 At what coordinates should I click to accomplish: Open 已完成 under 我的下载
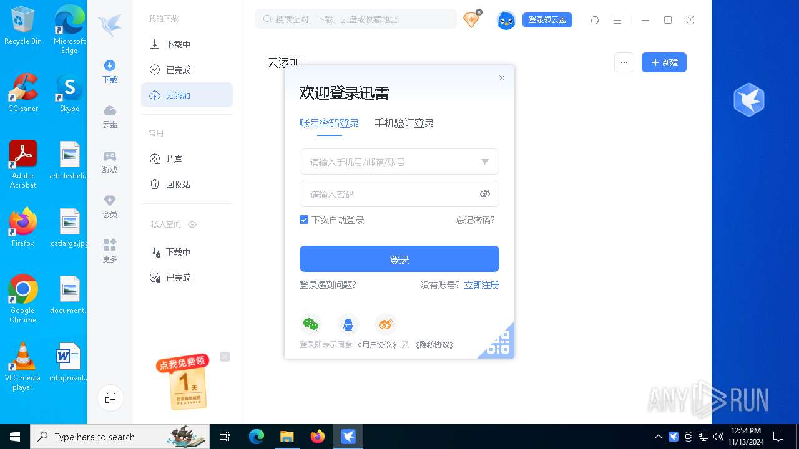pos(187,70)
